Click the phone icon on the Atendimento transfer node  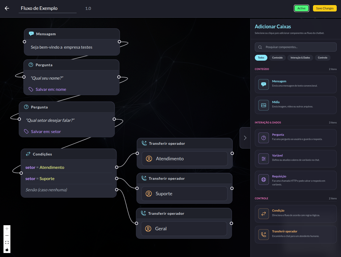click(x=144, y=143)
